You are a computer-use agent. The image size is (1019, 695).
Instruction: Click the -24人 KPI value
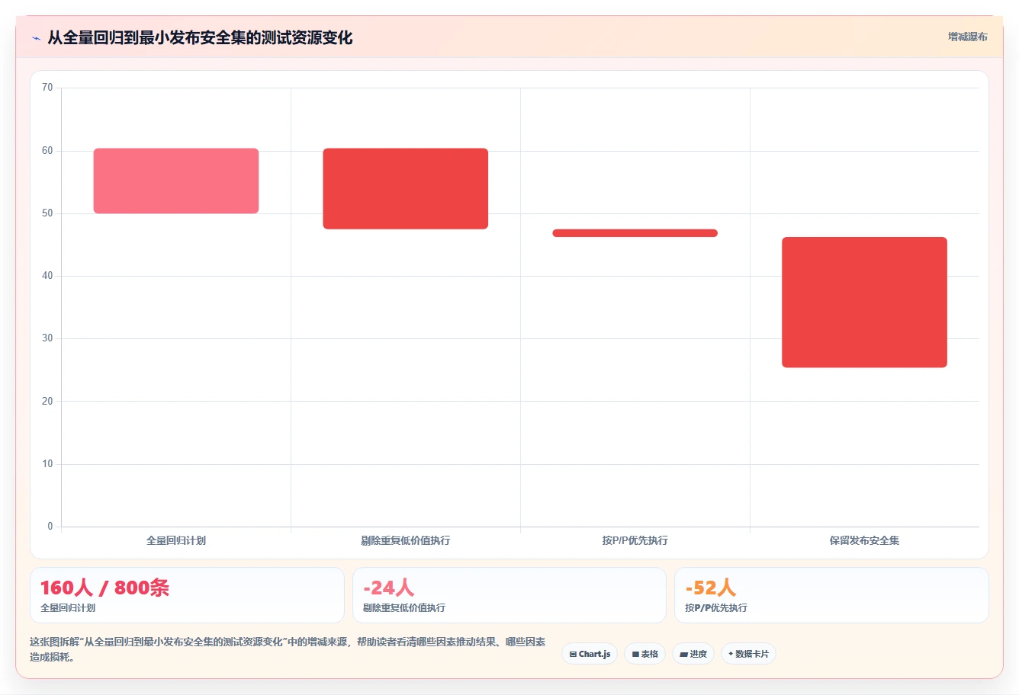389,588
